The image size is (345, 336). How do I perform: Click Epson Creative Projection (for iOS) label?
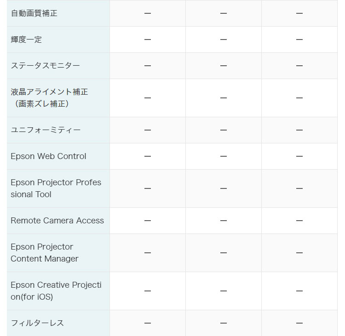pos(56,291)
